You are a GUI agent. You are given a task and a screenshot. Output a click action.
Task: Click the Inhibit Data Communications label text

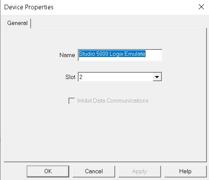(113, 101)
